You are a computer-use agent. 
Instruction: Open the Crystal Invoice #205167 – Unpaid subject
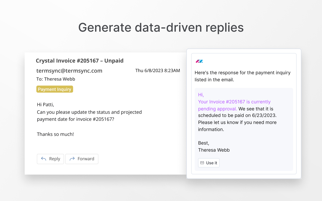pos(79,61)
